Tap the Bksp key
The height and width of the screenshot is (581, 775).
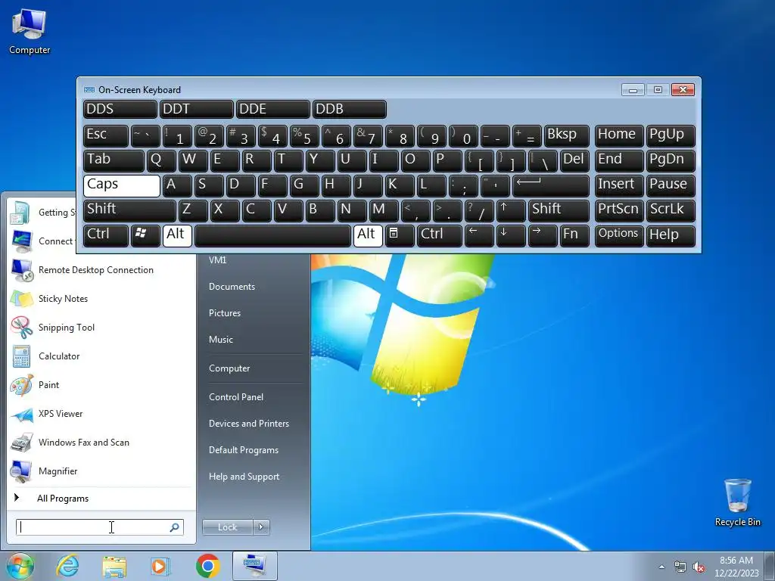[x=566, y=136]
